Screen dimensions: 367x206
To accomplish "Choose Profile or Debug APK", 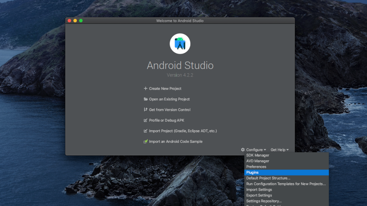I will 167,120.
